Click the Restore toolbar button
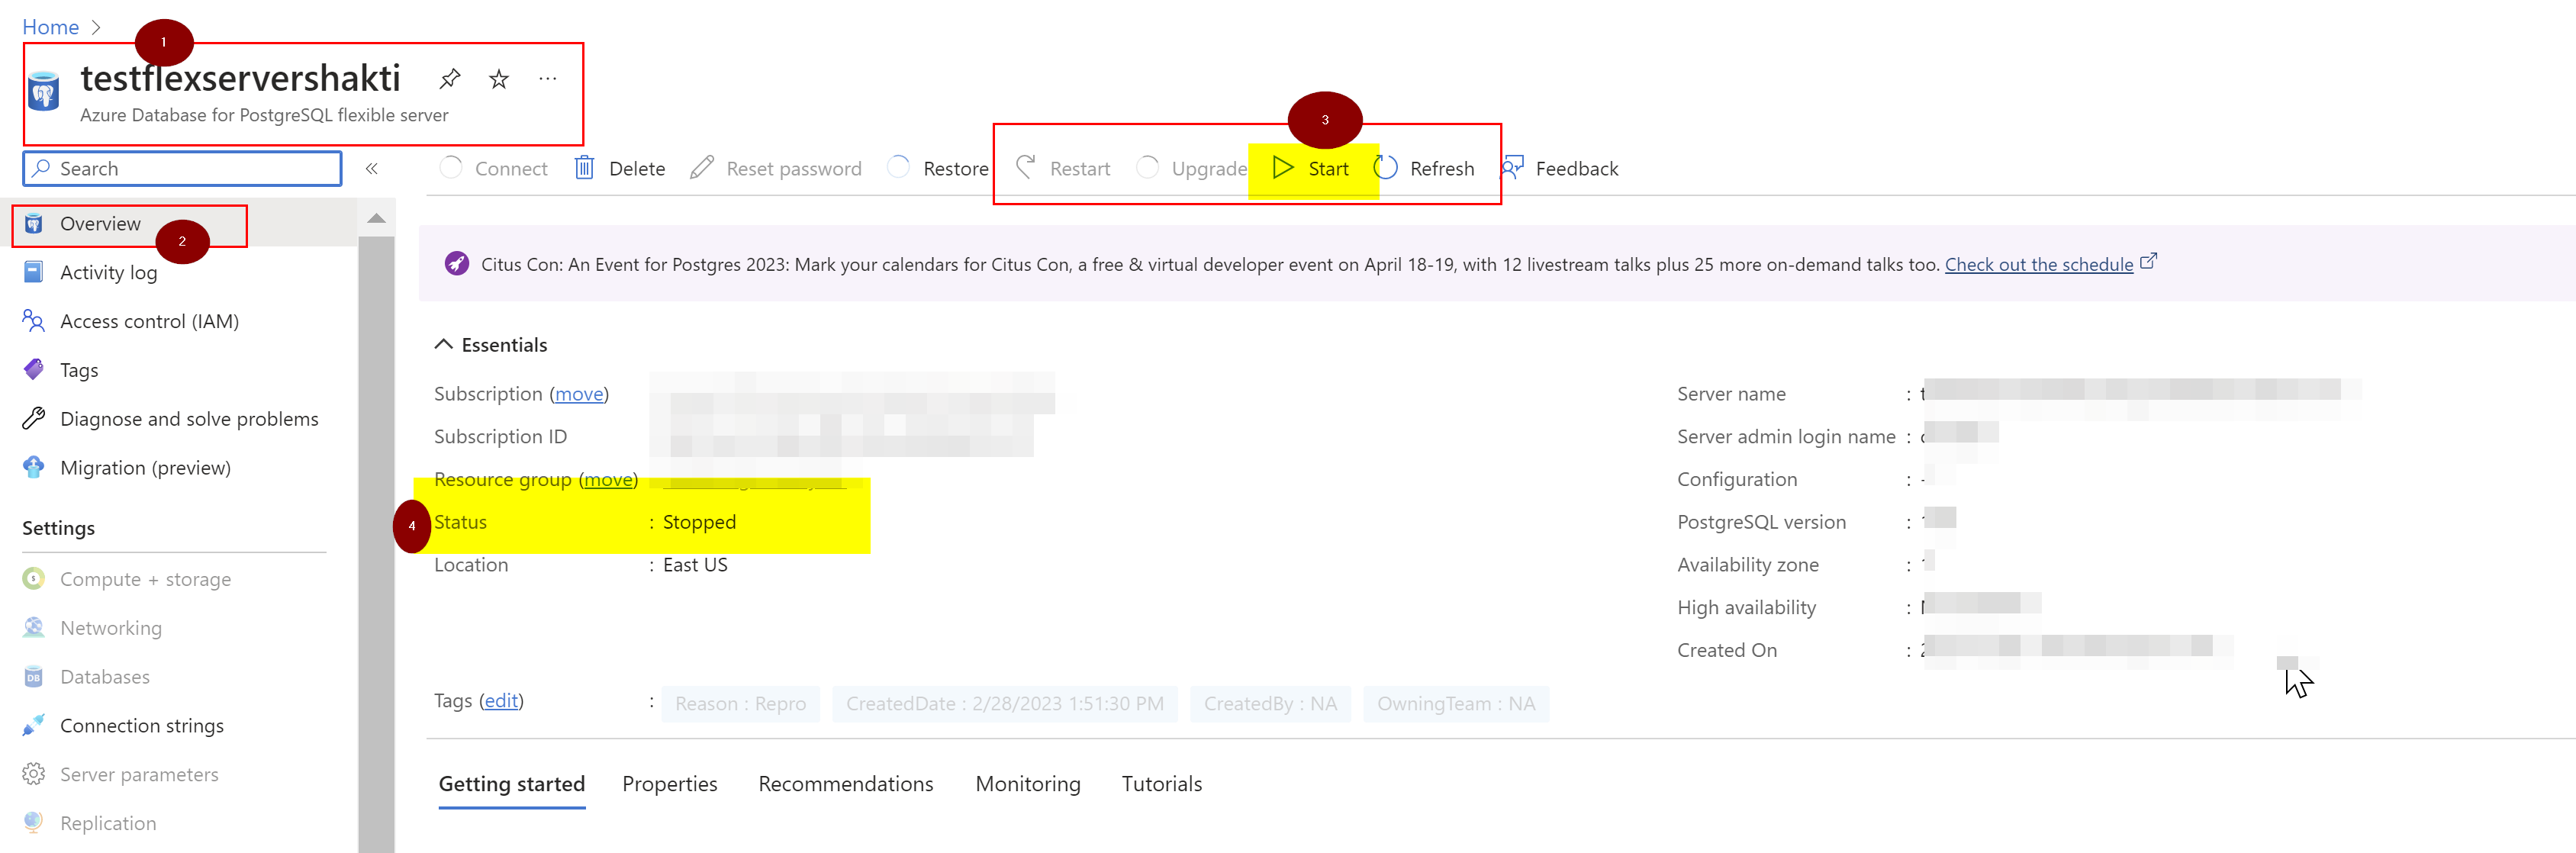 coord(939,168)
